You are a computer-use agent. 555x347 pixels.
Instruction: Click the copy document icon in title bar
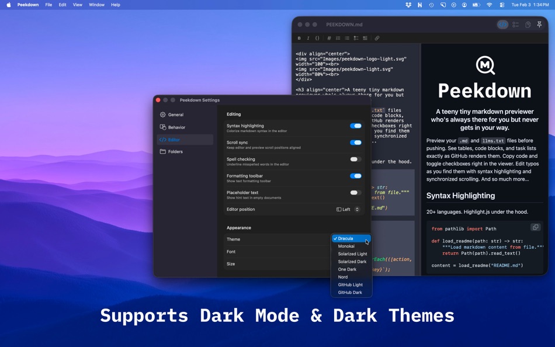coord(528,25)
